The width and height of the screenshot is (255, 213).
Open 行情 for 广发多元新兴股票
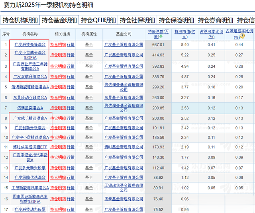(x=71, y=168)
